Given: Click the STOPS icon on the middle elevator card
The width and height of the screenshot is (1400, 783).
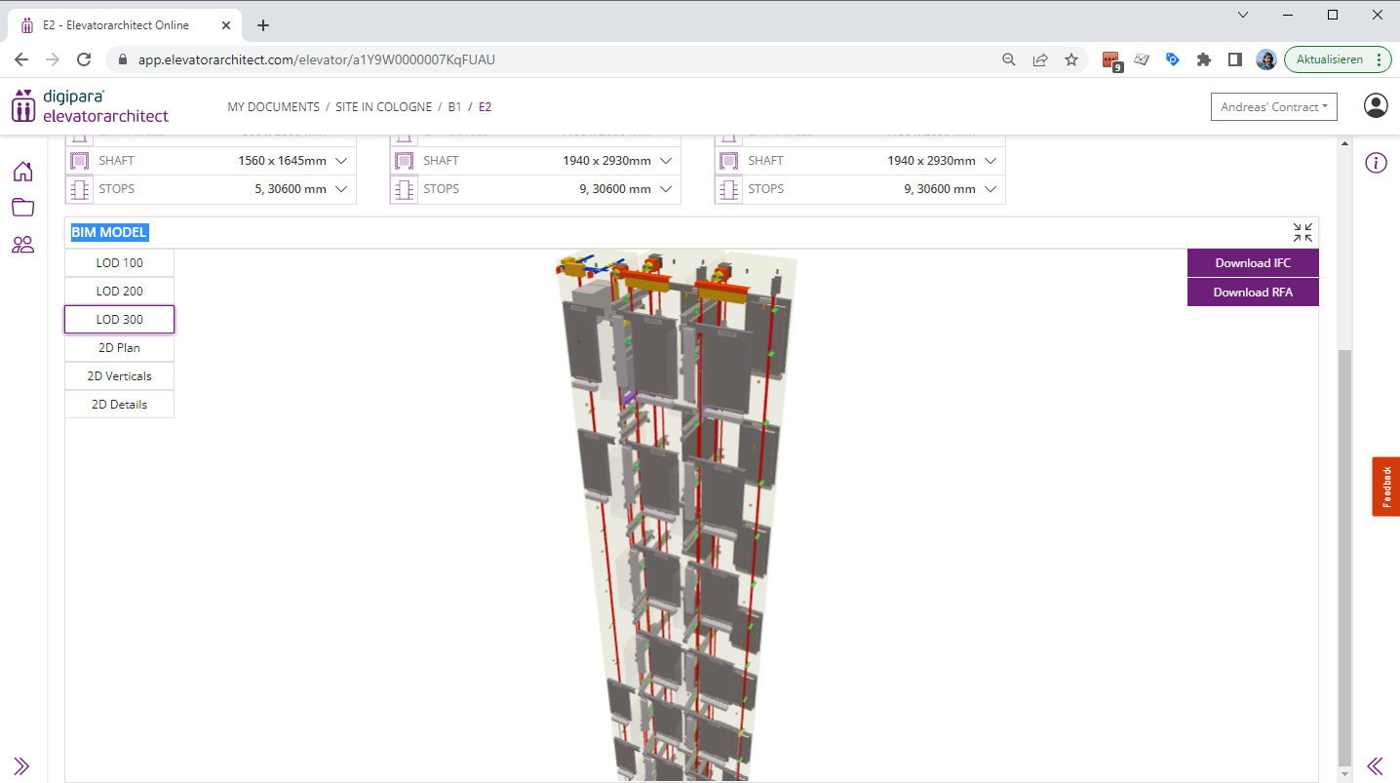Looking at the screenshot, I should point(404,188).
